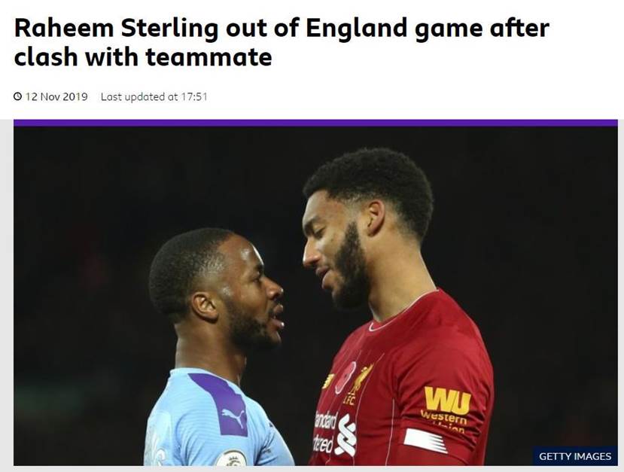Click the '12 Nov 2019' publish date
Viewport: 624px width, 472px height.
point(56,97)
